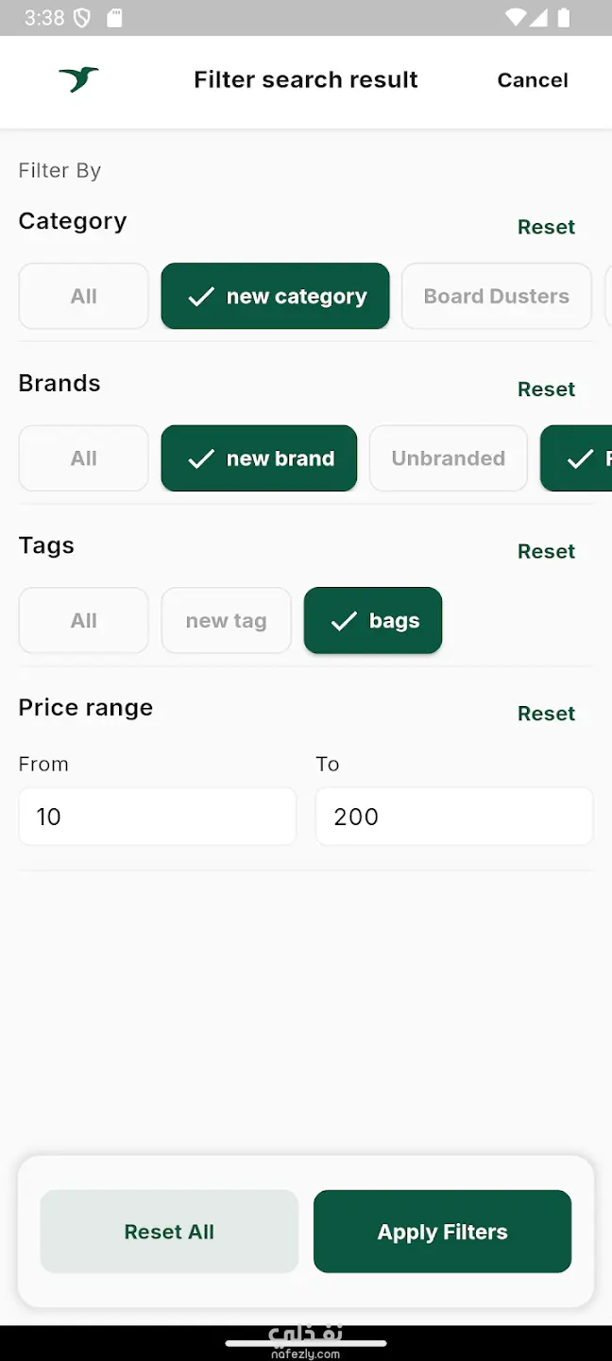Select the new tag chip
The width and height of the screenshot is (612, 1361).
[226, 621]
